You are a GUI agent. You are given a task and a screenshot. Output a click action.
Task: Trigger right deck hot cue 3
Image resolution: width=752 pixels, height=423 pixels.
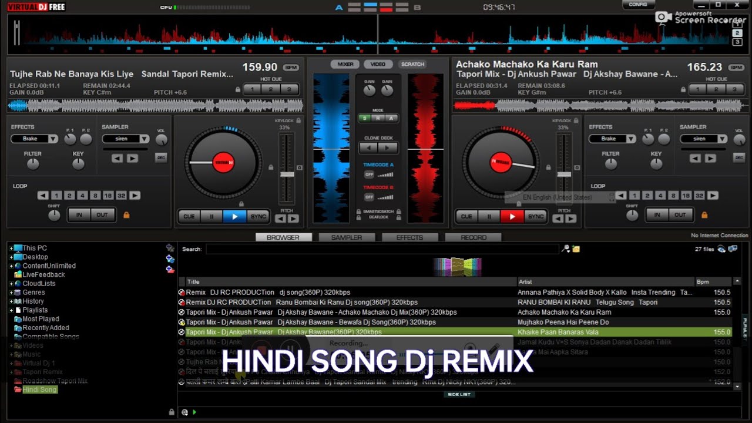pos(734,89)
